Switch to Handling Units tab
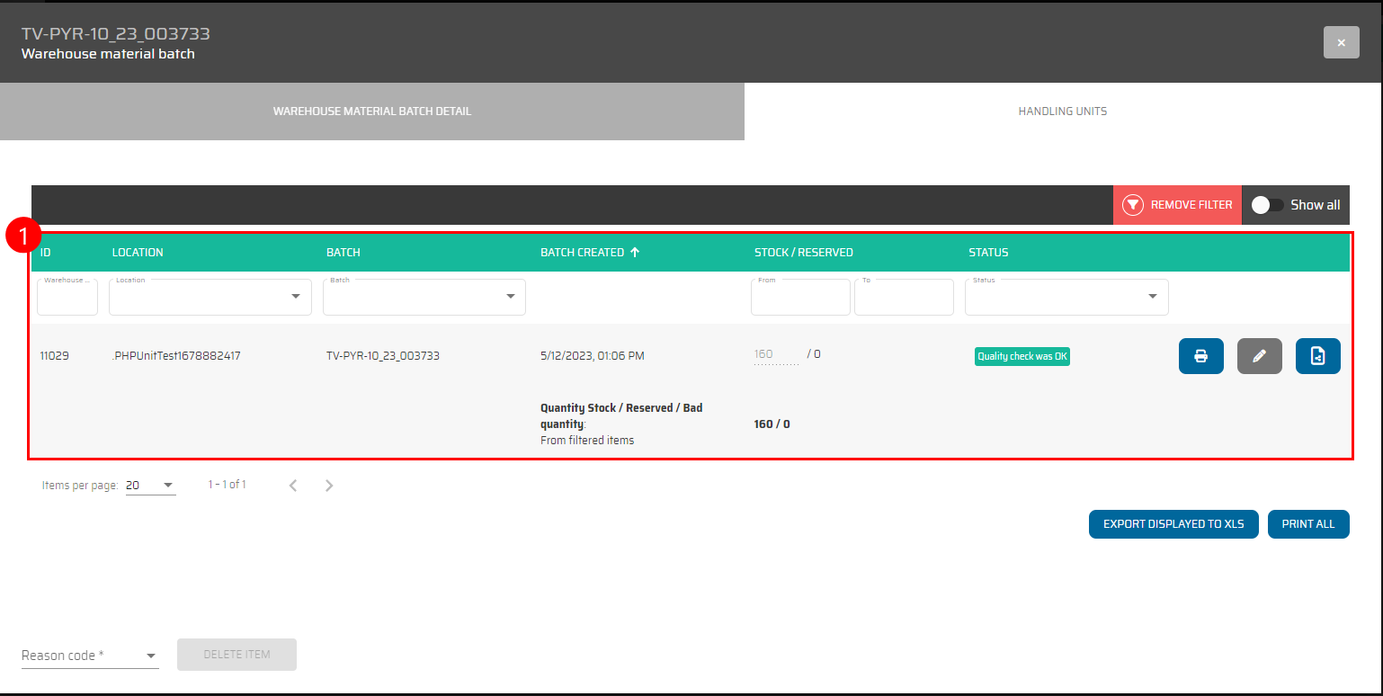Image resolution: width=1383 pixels, height=696 pixels. point(1062,112)
